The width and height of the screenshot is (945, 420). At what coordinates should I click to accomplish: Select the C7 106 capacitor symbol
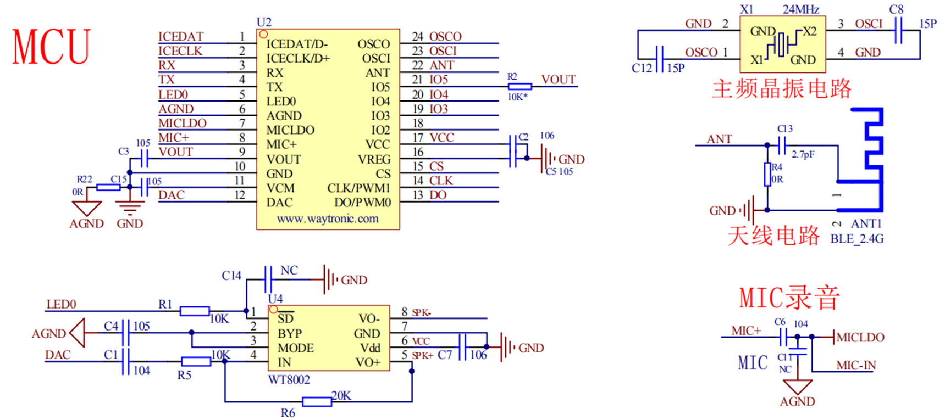pos(462,347)
